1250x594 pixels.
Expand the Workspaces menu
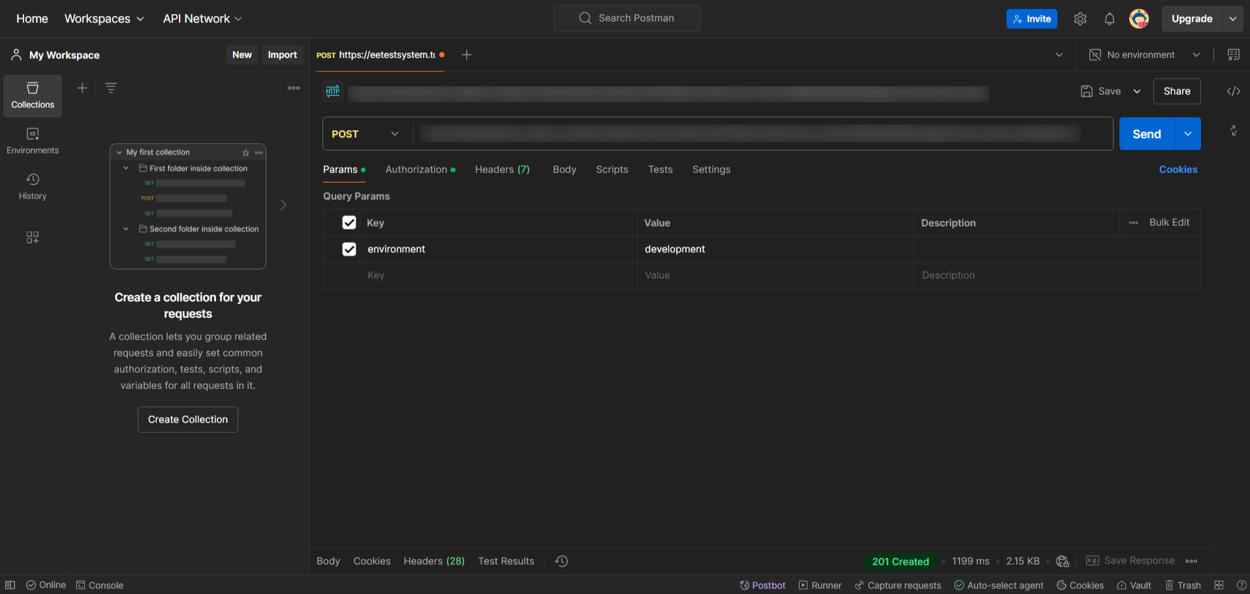click(x=104, y=19)
